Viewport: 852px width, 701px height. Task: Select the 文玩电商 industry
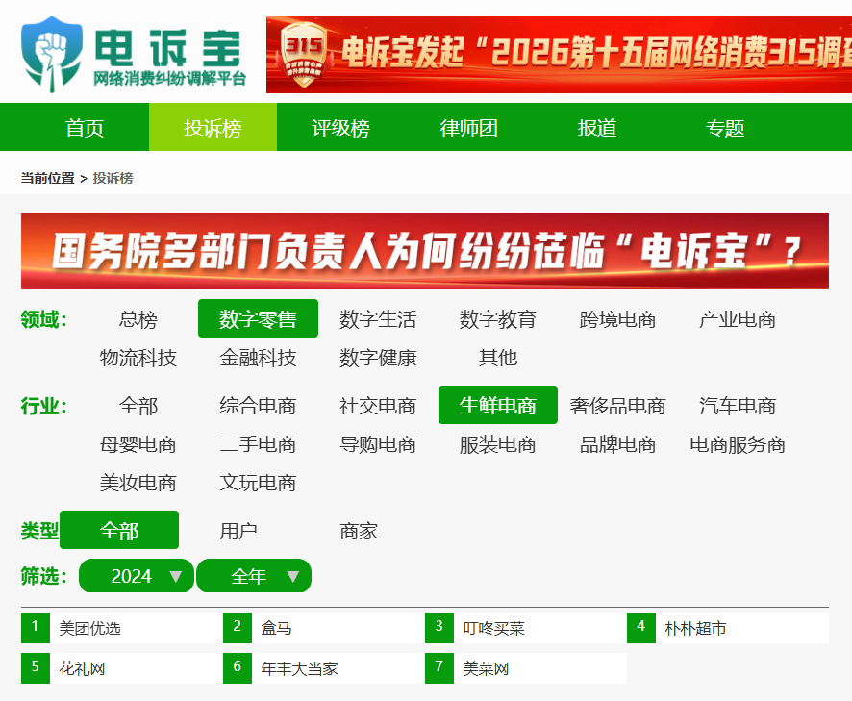click(x=258, y=483)
